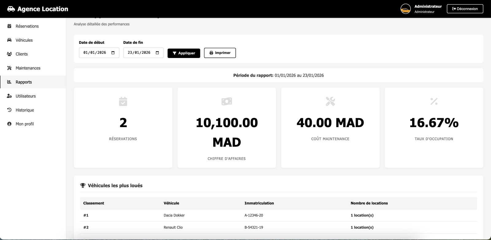Click the RÉSERVATIONS card label
This screenshot has height=240, width=491.
[123, 139]
